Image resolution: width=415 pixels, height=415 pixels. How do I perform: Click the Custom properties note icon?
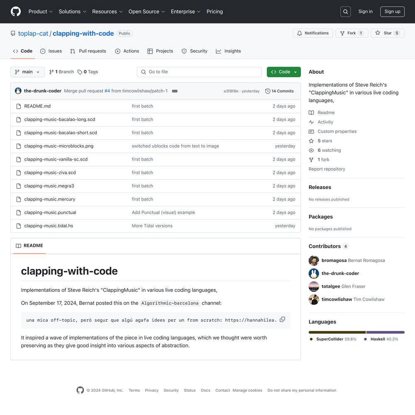click(311, 132)
